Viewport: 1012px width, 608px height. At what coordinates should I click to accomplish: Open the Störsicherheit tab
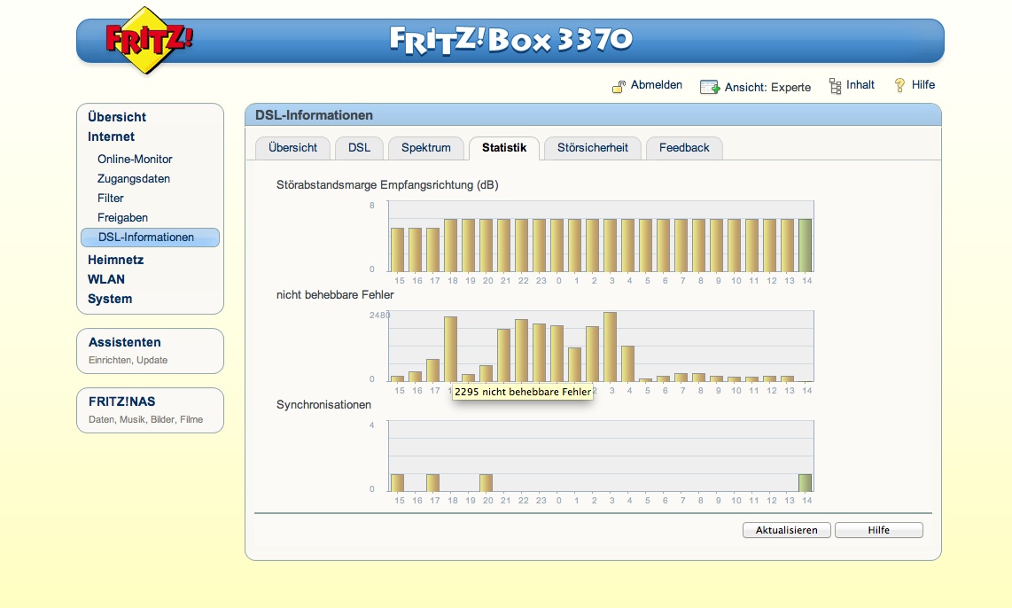[x=593, y=148]
